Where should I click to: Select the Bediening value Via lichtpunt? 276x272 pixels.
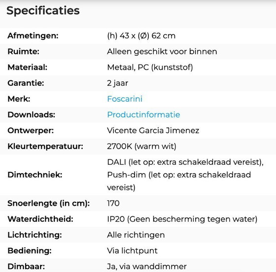coord(132,251)
